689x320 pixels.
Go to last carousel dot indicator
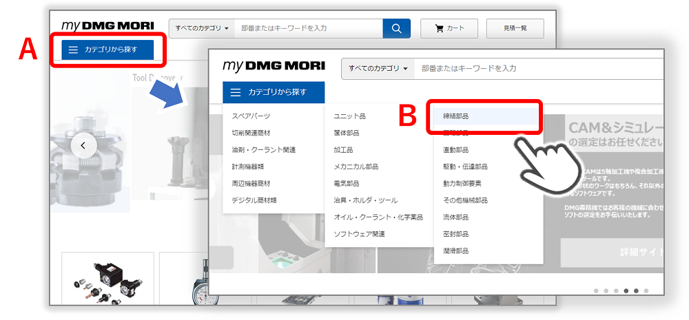point(646,290)
